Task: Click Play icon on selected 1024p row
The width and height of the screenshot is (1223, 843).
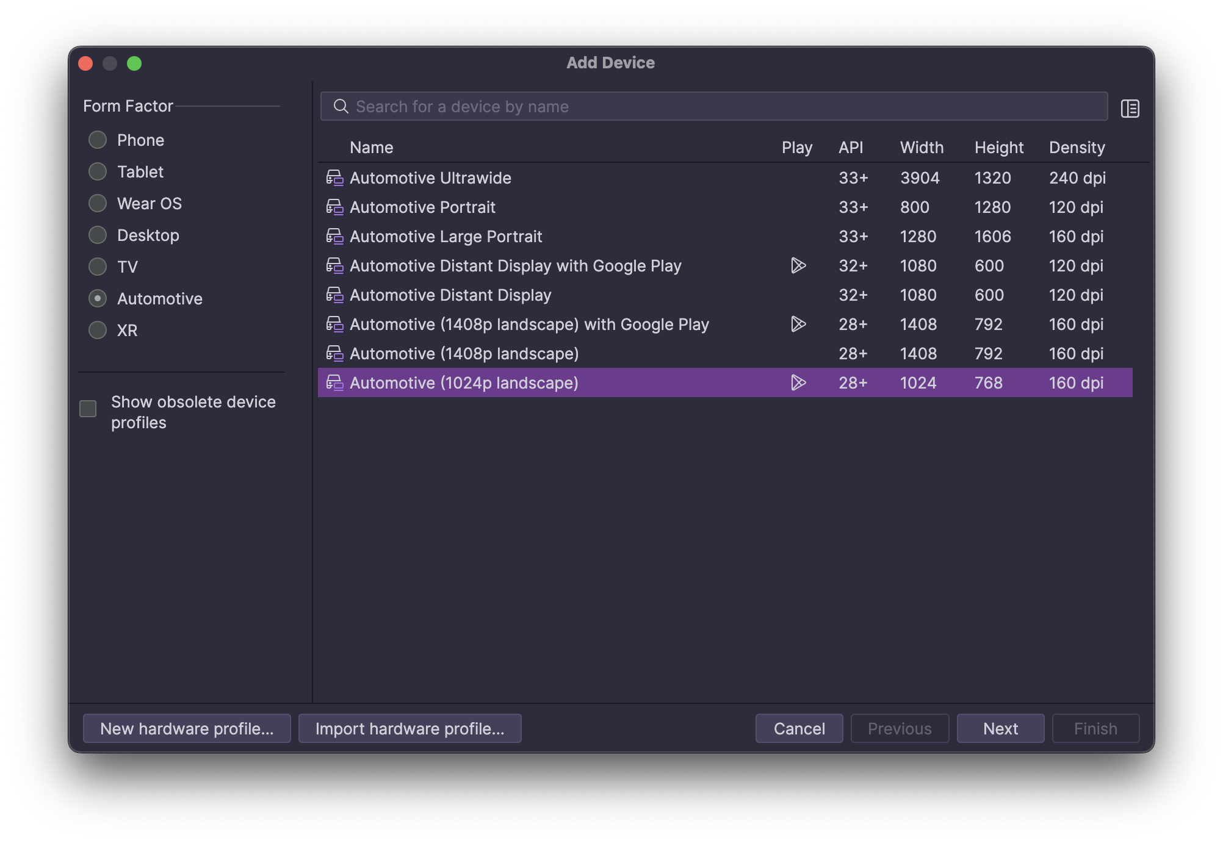Action: 798,383
